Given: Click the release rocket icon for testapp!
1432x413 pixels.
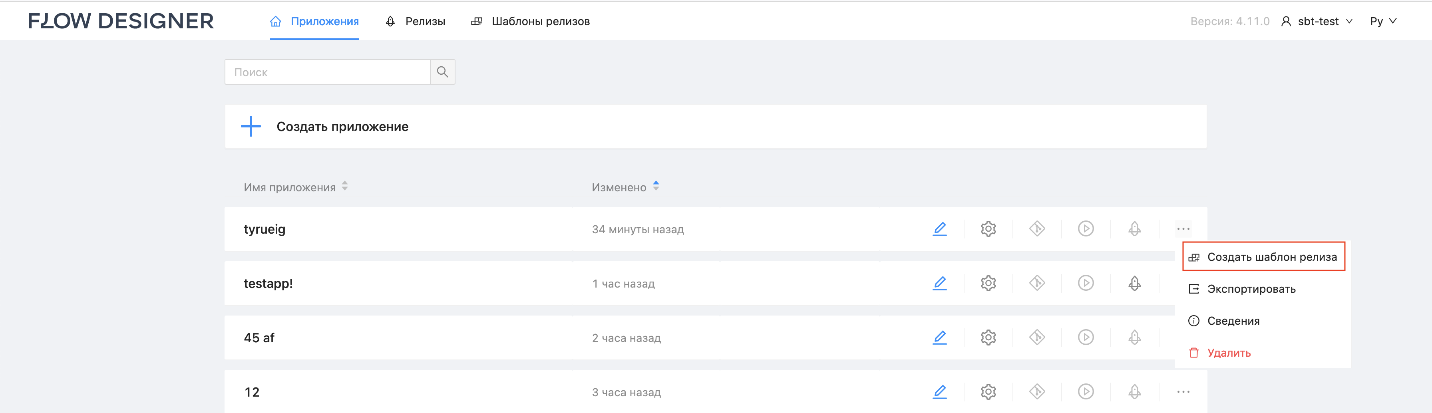Looking at the screenshot, I should click(1134, 283).
